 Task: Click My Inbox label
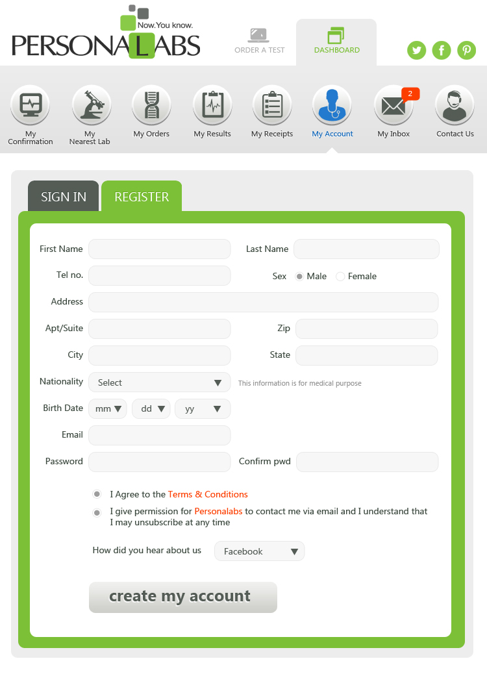(x=393, y=134)
